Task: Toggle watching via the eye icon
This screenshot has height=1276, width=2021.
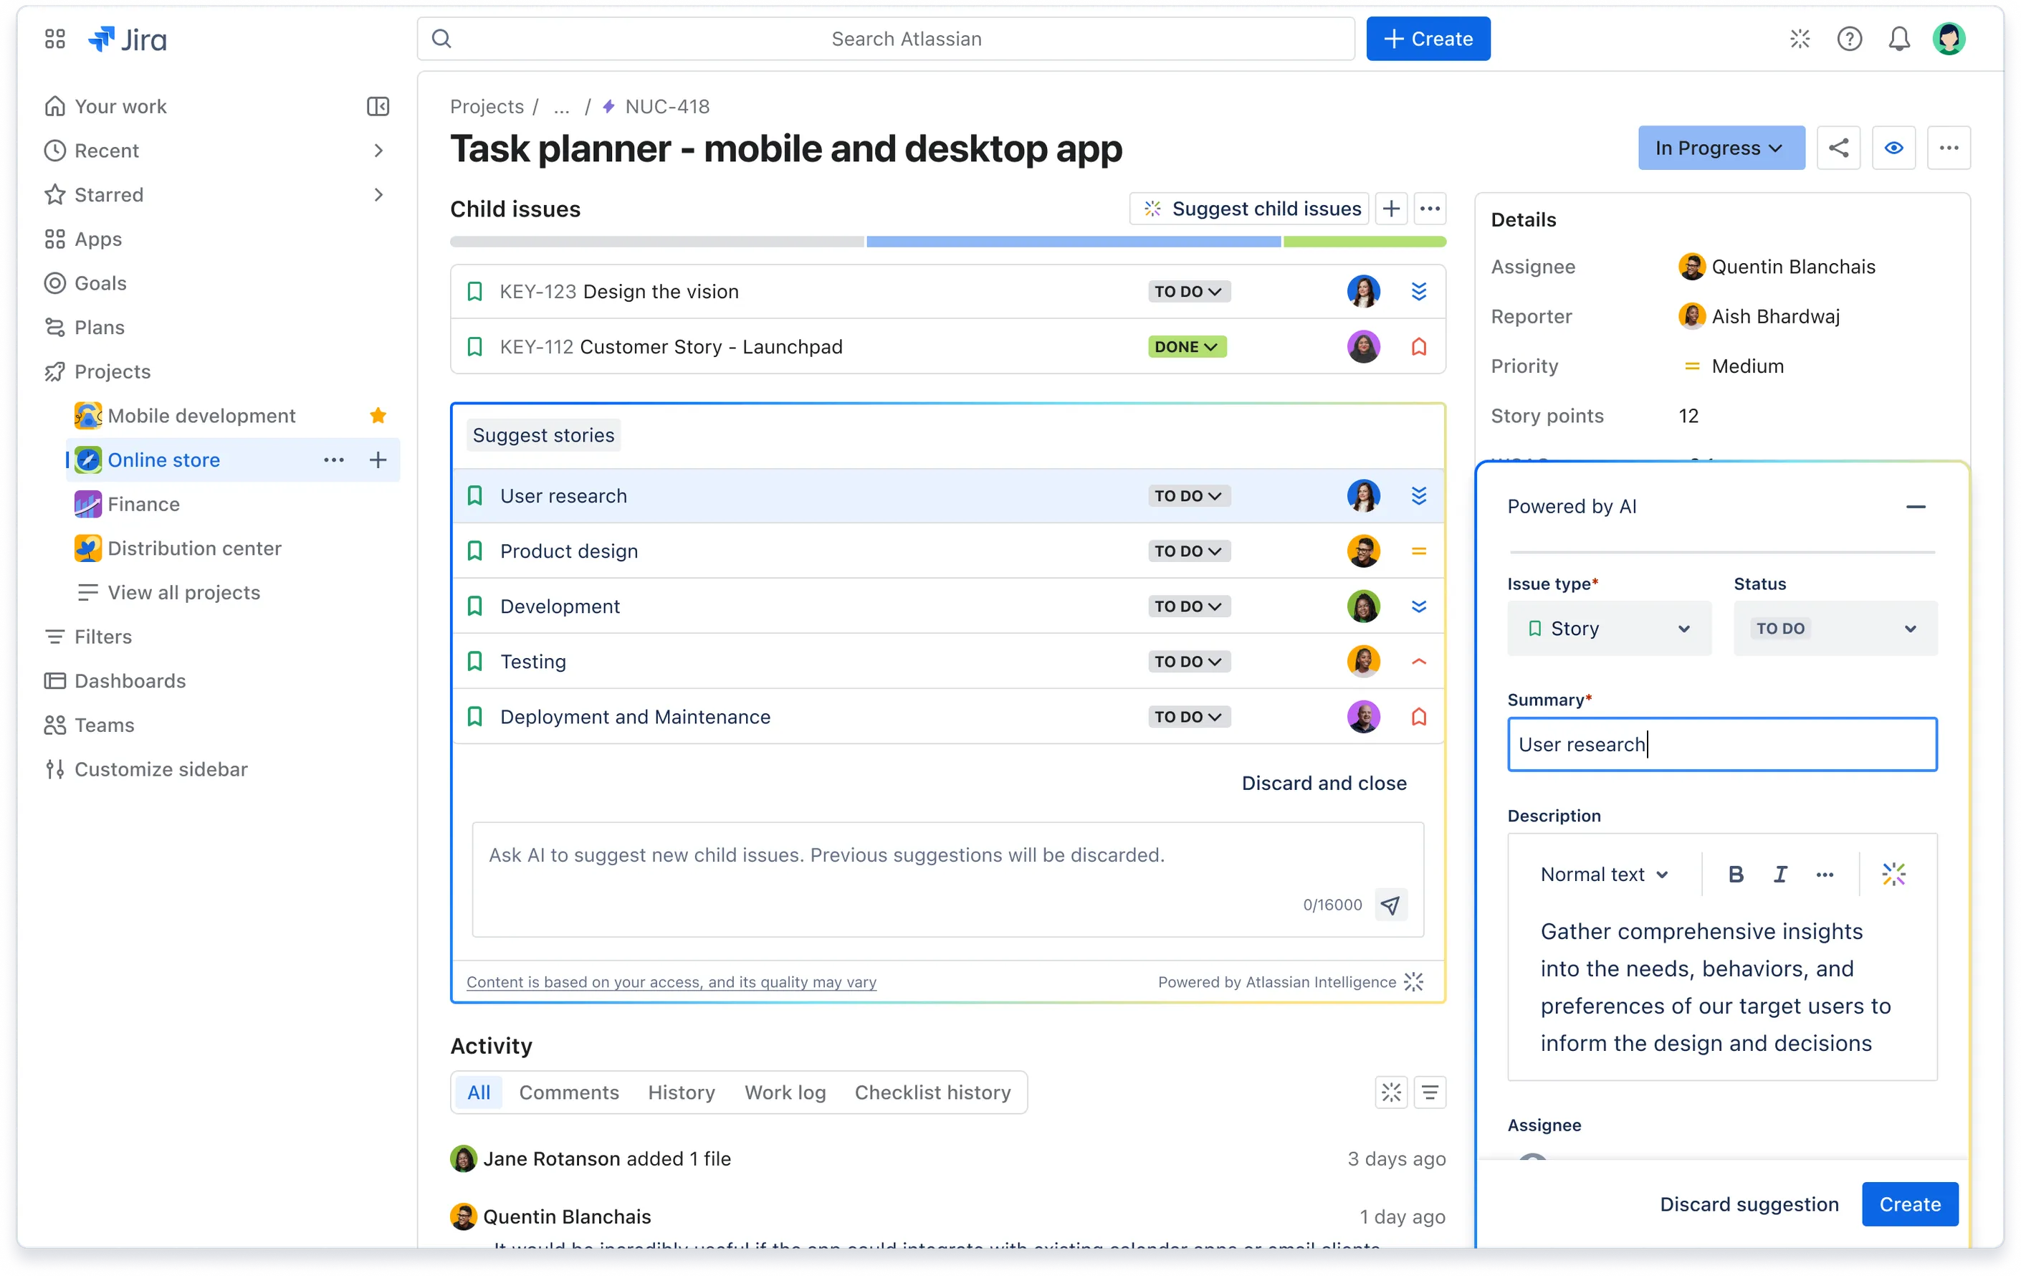Action: [x=1894, y=148]
